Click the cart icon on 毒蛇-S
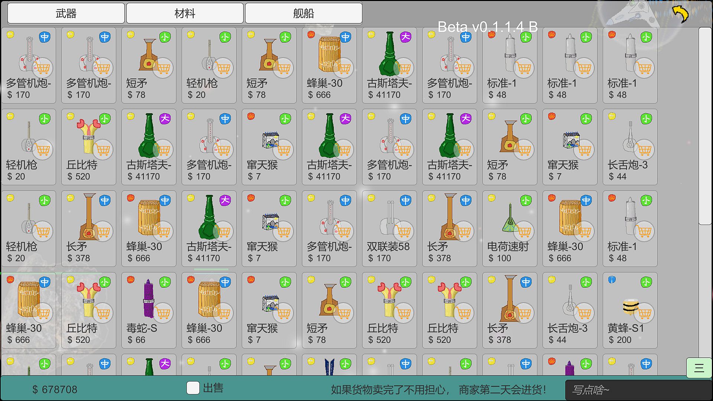Viewport: 713px width, 401px height. click(x=163, y=313)
